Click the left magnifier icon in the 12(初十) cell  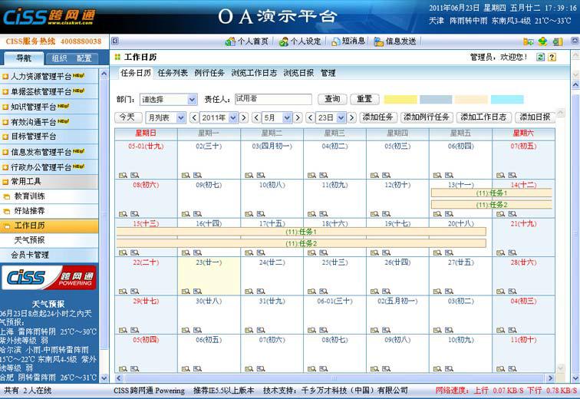click(374, 214)
